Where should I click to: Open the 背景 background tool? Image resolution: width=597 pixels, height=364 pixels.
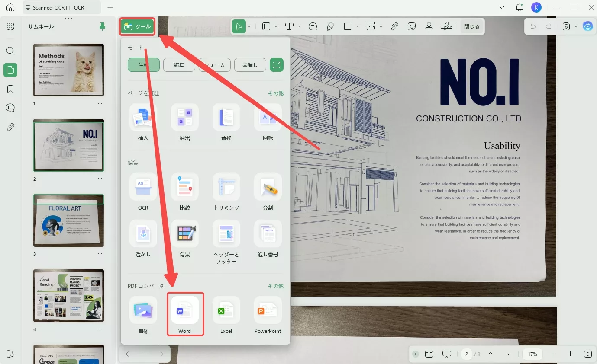tap(185, 239)
